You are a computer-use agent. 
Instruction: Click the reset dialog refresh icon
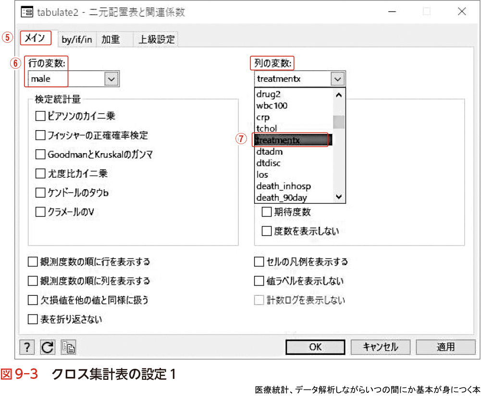48,347
